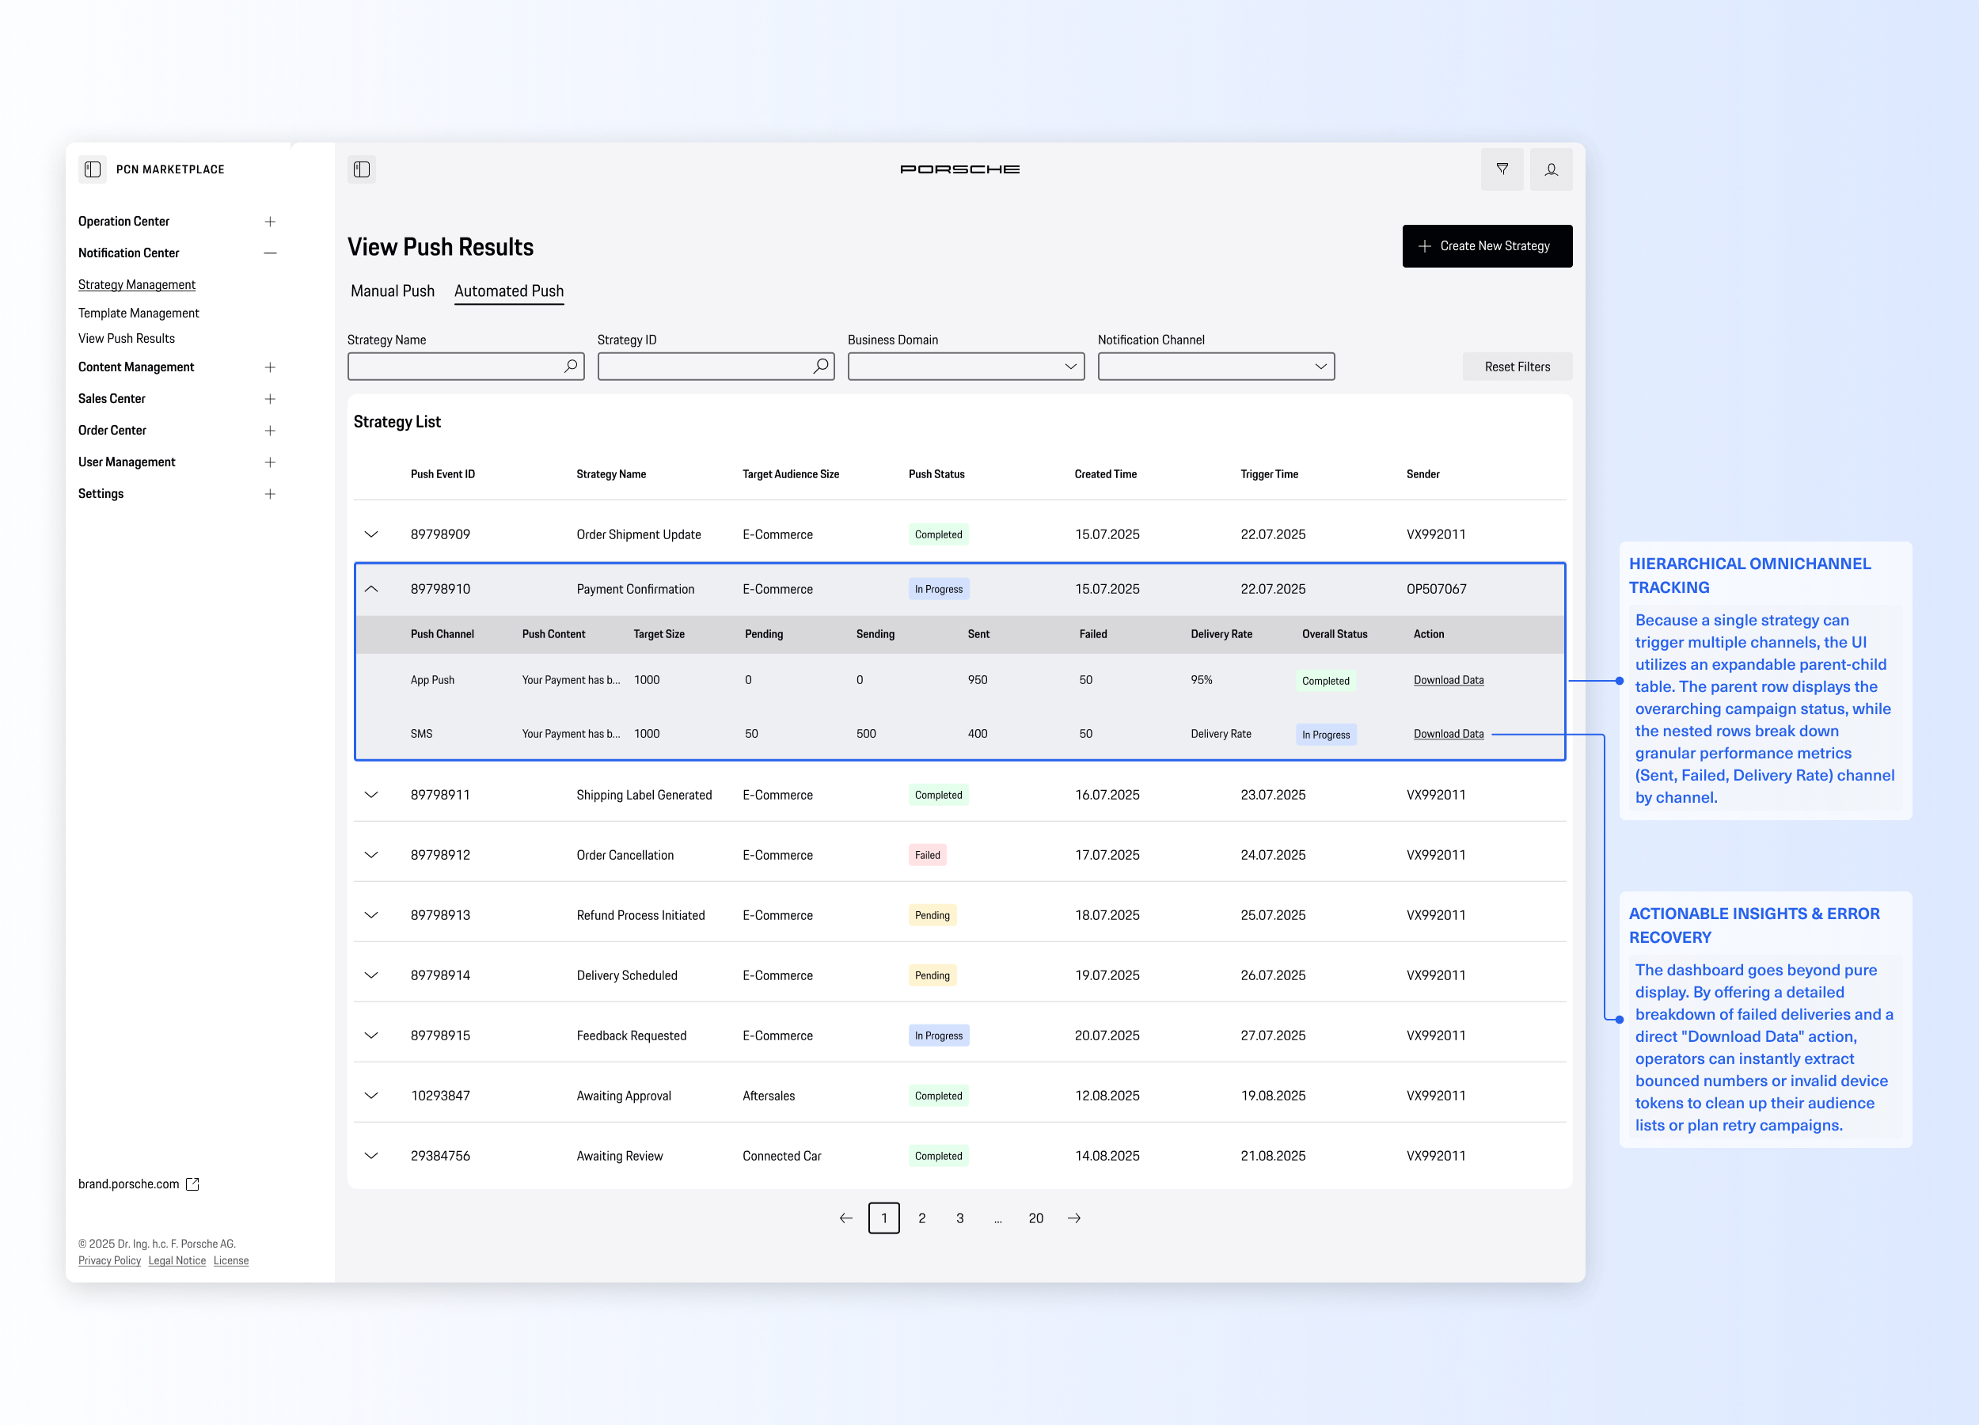This screenshot has width=1979, height=1425.
Task: Toggle sidebar icon next to PCN Marketplace
Action: tap(93, 169)
